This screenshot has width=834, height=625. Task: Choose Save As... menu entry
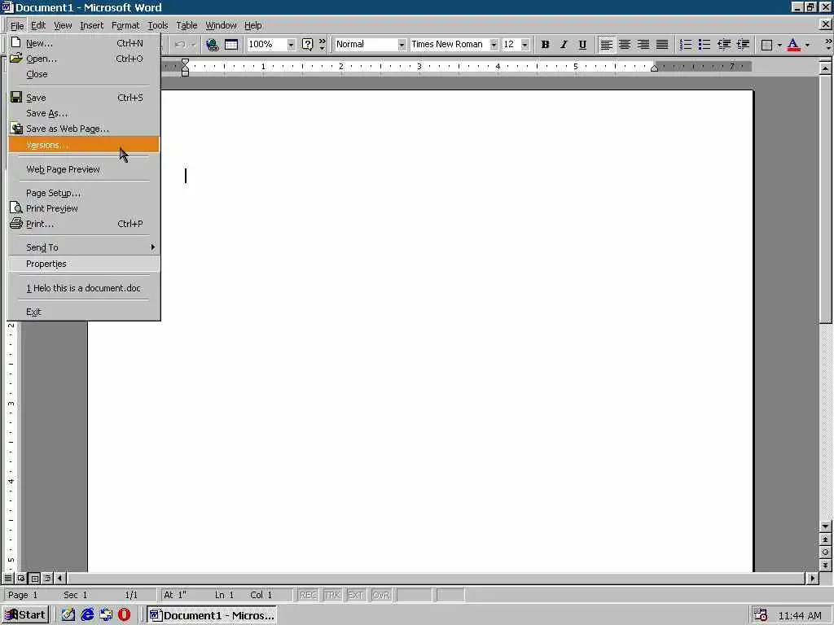pyautogui.click(x=84, y=113)
